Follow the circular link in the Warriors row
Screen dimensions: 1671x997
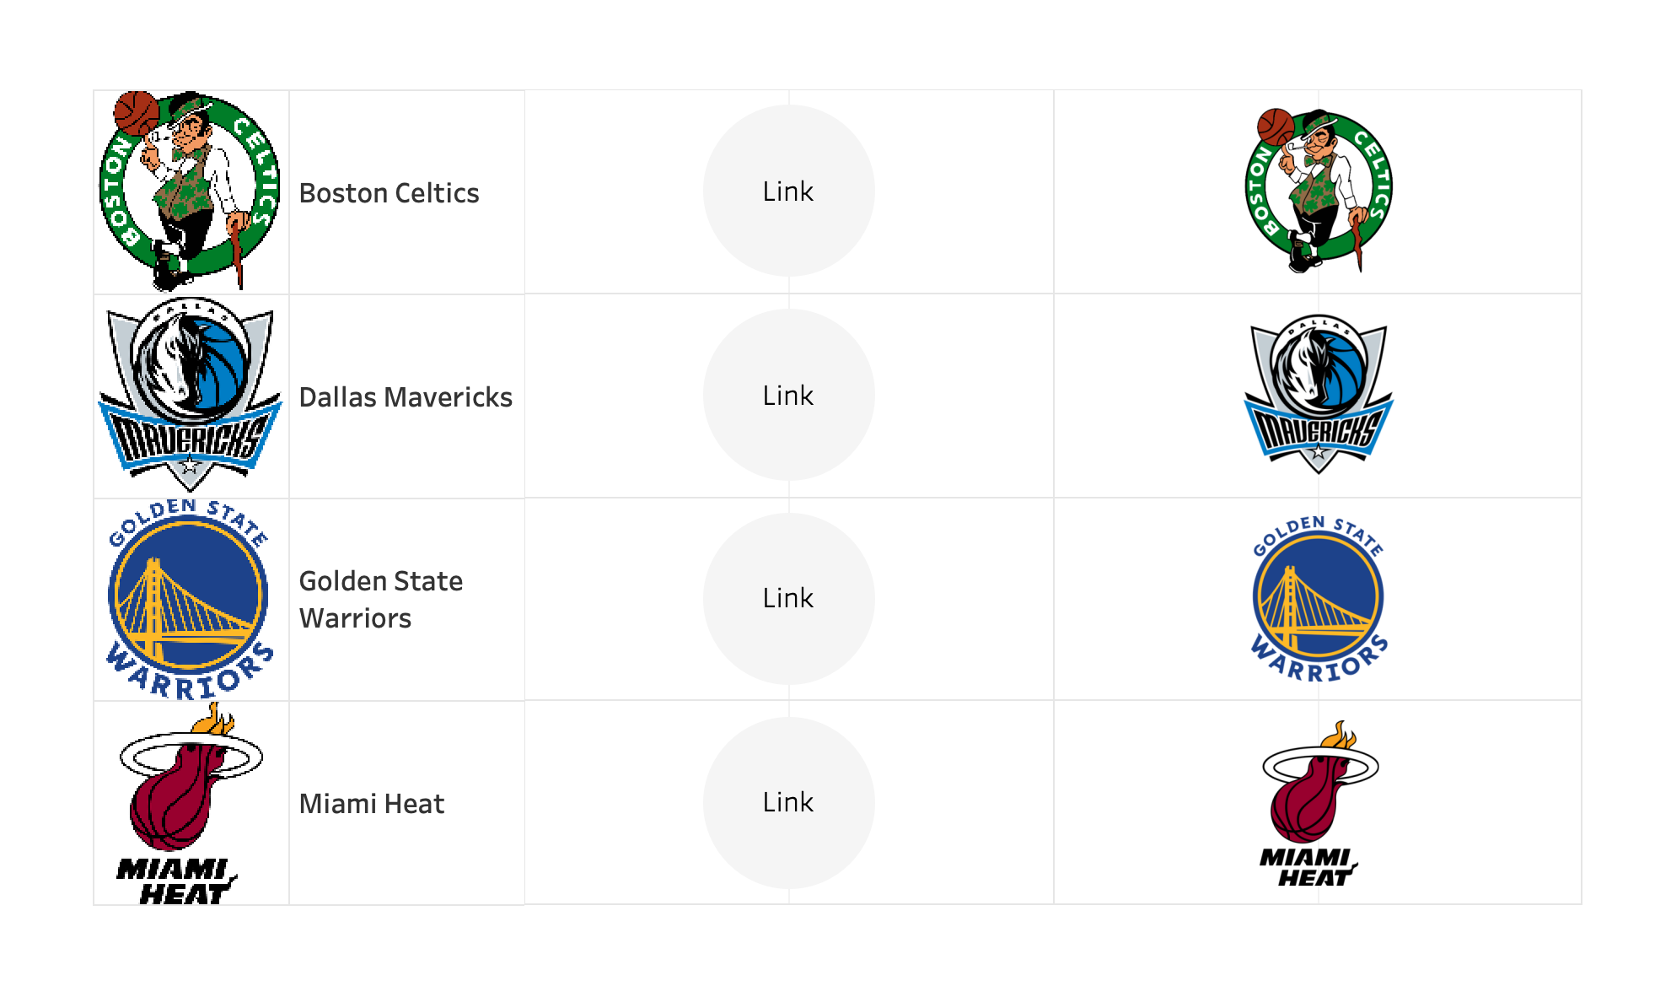point(788,599)
